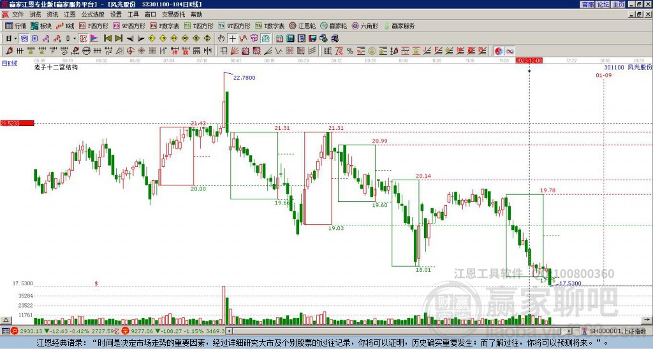
Task: Open the 客服 customer service link
Action: tap(587, 4)
